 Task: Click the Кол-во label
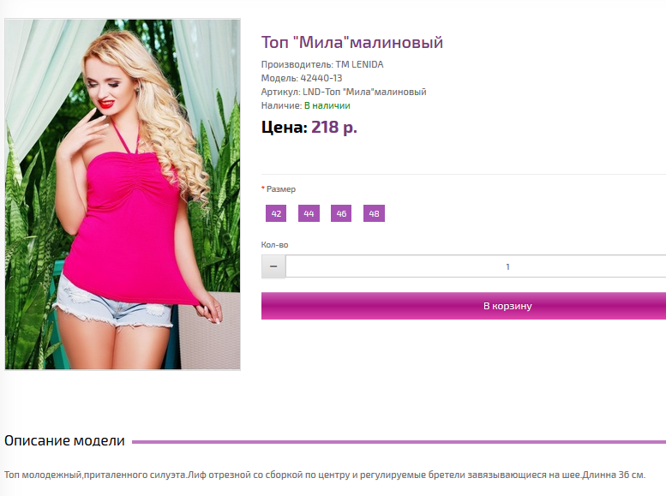click(274, 245)
